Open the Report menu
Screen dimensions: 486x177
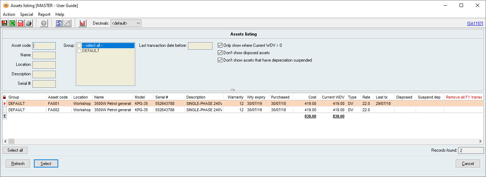(44, 14)
